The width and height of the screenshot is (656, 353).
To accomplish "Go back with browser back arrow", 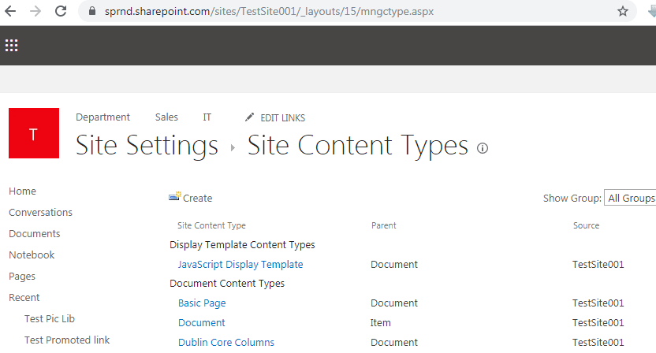I will (x=10, y=11).
